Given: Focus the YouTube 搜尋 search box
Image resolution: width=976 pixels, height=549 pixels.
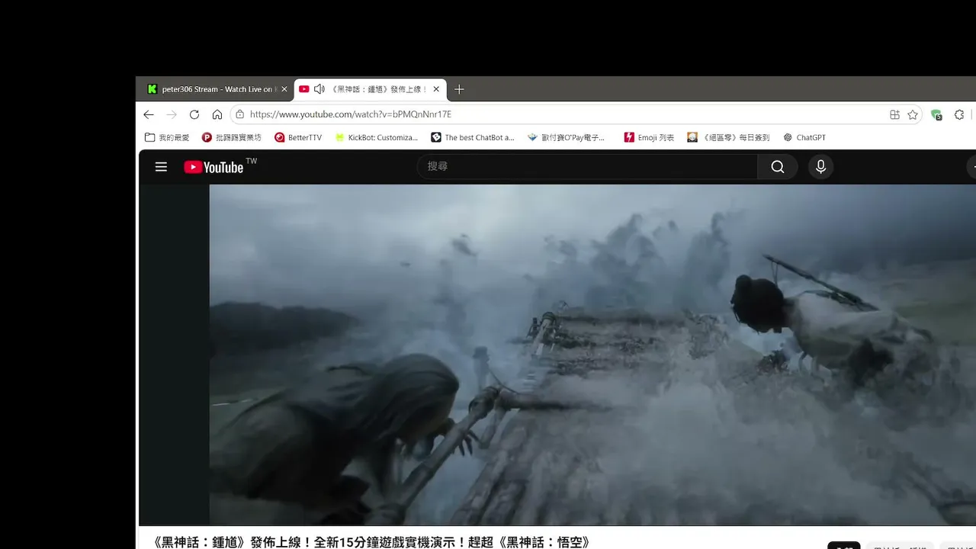Looking at the screenshot, I should [x=587, y=166].
